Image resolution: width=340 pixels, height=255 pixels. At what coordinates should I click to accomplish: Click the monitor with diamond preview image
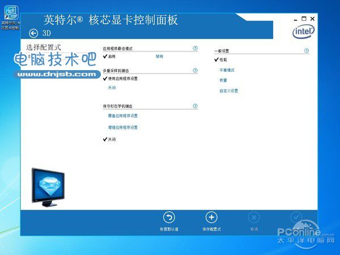(48, 187)
